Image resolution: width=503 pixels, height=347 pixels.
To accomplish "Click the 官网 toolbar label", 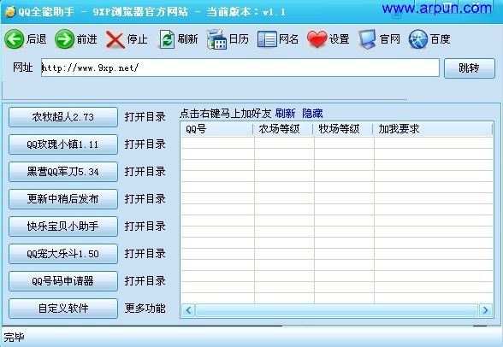I will pos(390,39).
